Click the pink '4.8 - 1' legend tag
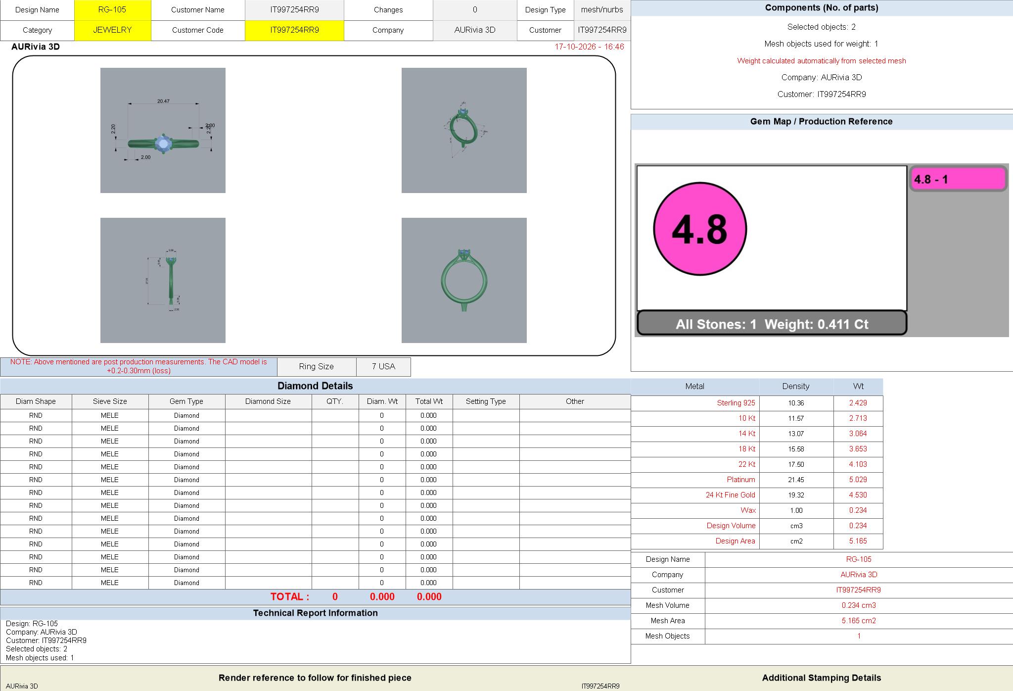The height and width of the screenshot is (691, 1013). 958,179
